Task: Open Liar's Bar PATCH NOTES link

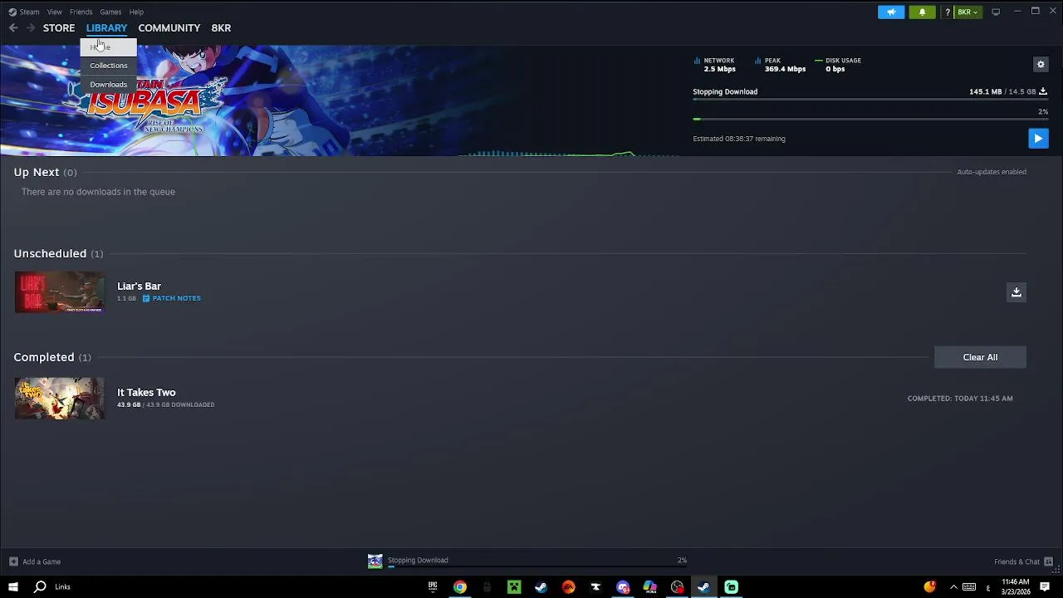Action: [x=171, y=298]
